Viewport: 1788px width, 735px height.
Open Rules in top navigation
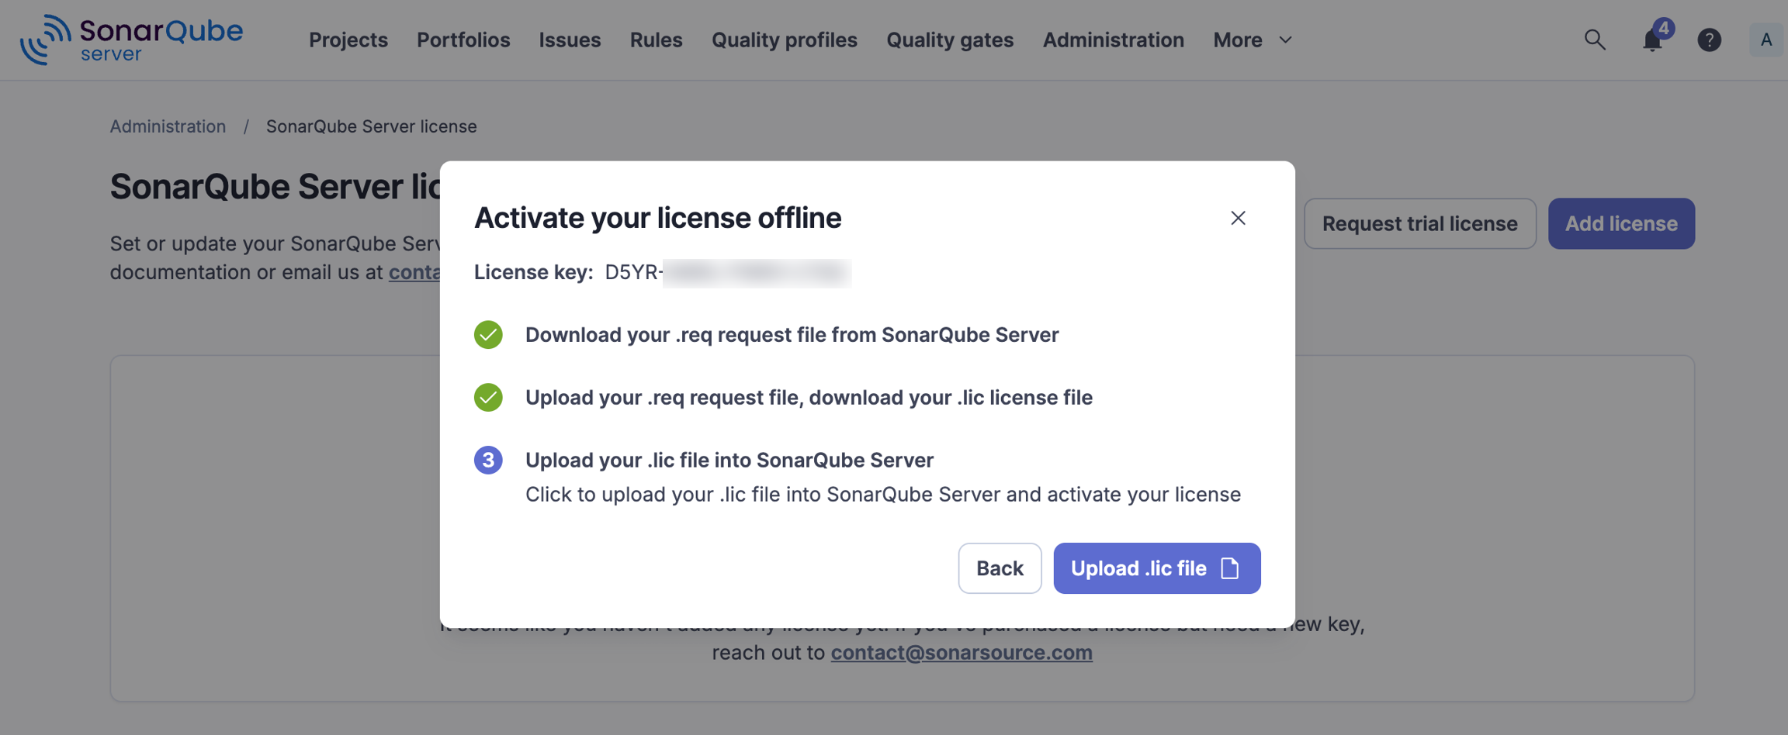click(x=656, y=40)
